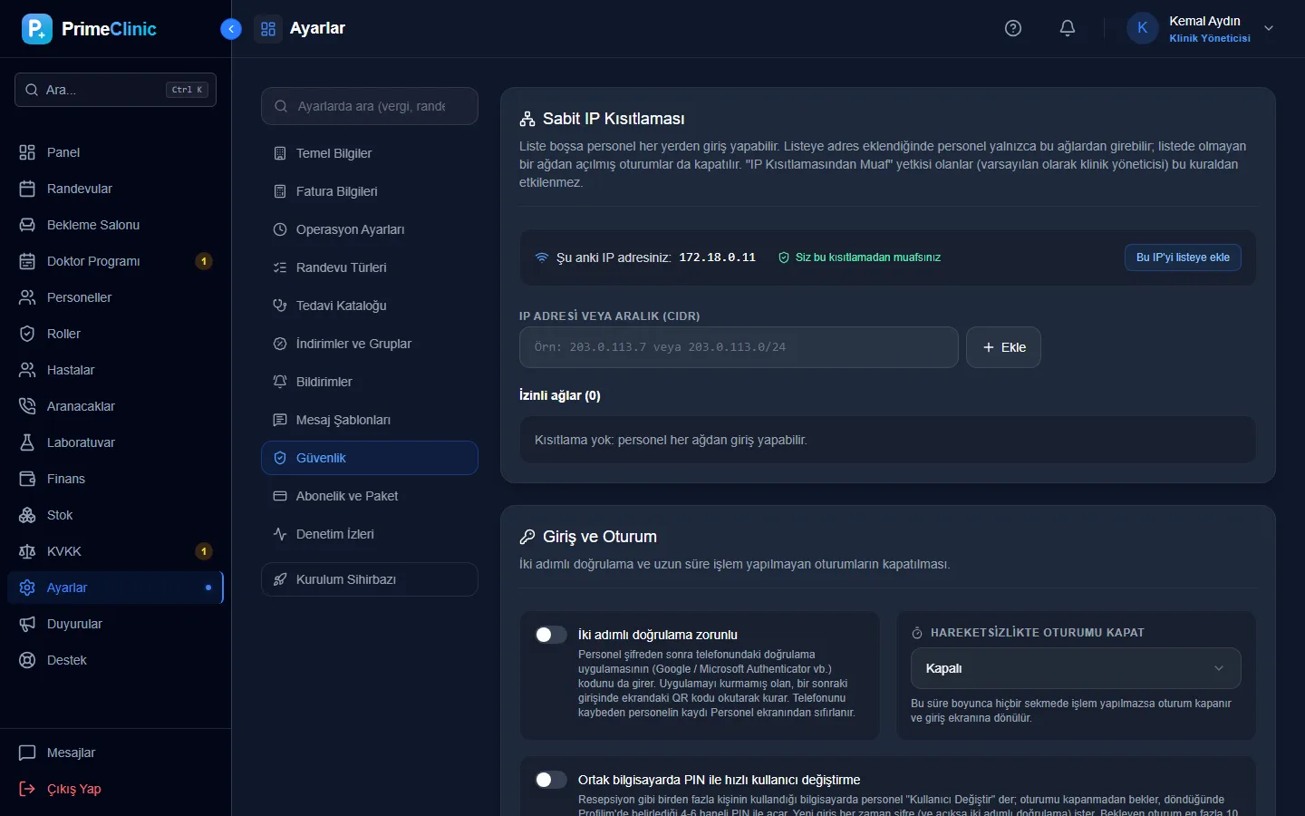Click the Mesajlar chat bubble icon
Screen dimensions: 1305x816
(x=27, y=753)
